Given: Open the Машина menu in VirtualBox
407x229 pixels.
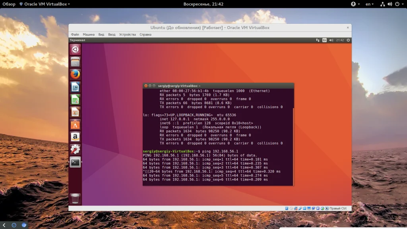Looking at the screenshot, I should (x=88, y=35).
